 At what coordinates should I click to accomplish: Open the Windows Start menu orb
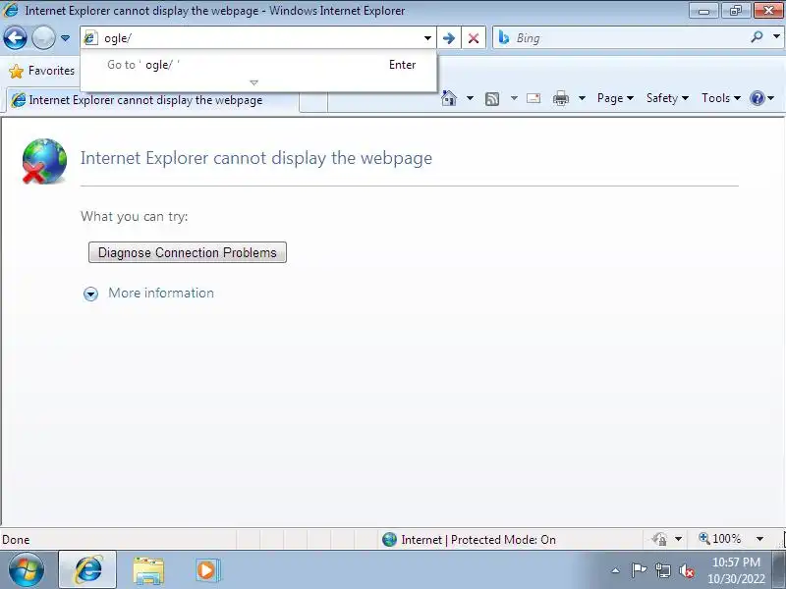coord(27,570)
